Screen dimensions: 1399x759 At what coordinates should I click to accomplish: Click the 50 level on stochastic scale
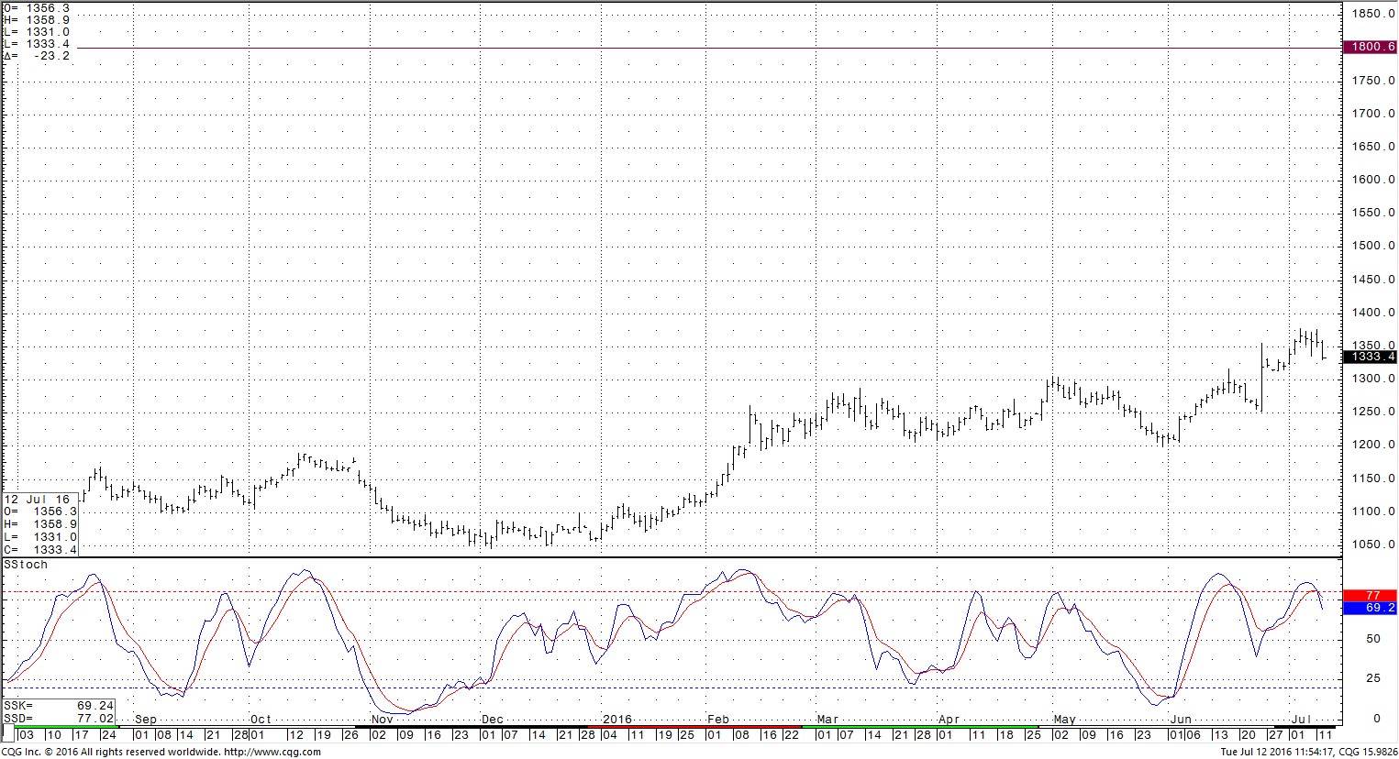click(x=1373, y=639)
